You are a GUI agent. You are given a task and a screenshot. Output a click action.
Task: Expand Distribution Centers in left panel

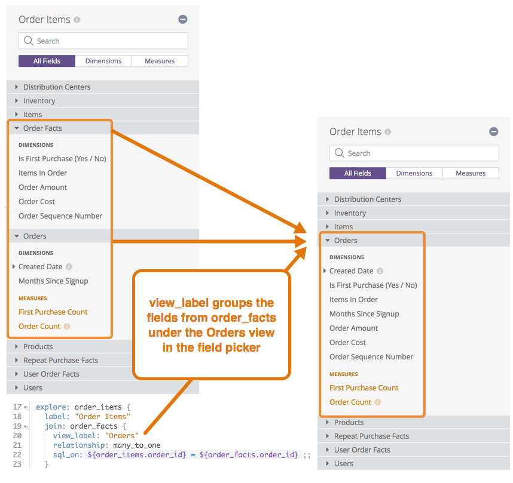[103, 87]
